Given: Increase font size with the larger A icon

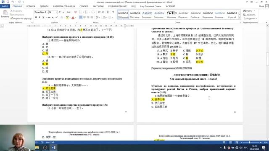Looking at the screenshot, I should point(60,12).
